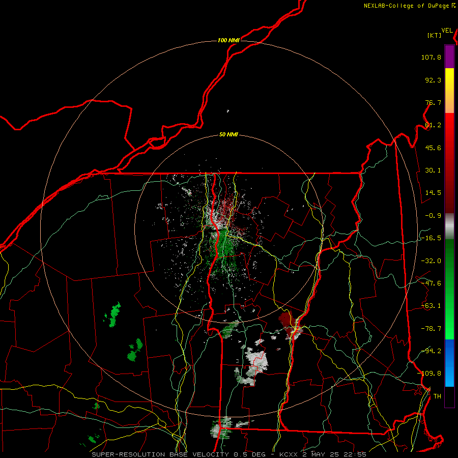458x458 pixels.
Task: Click the [KT] units label
Action: (x=434, y=35)
